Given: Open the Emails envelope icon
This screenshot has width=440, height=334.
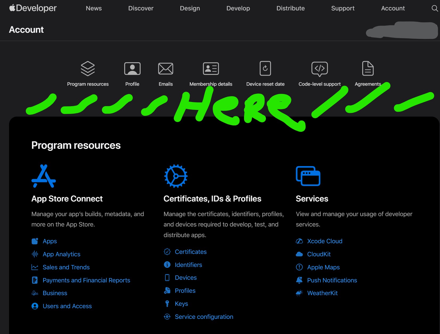Looking at the screenshot, I should click(x=166, y=69).
